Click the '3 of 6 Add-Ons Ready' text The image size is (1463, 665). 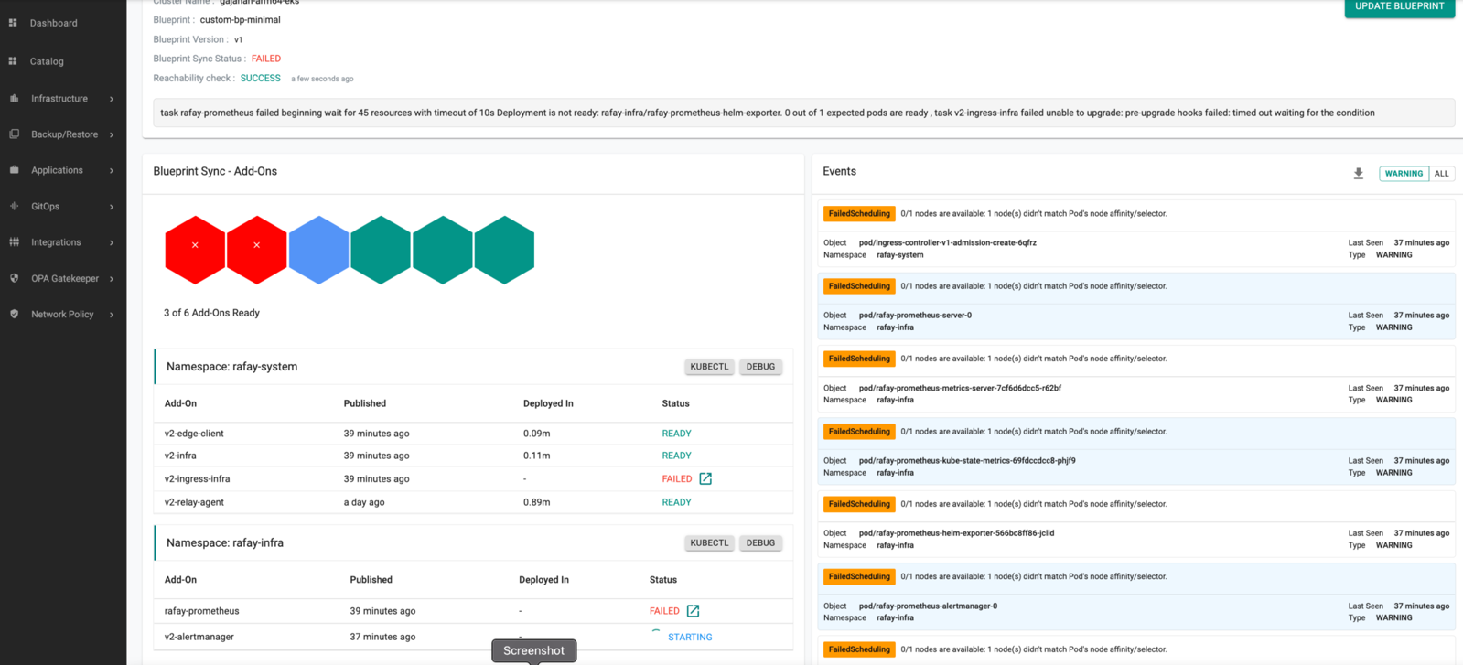[211, 313]
